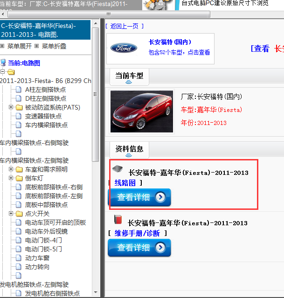The image size is (284, 298).
Task: Click the [查看 link at right edge
Action: click(x=260, y=49)
